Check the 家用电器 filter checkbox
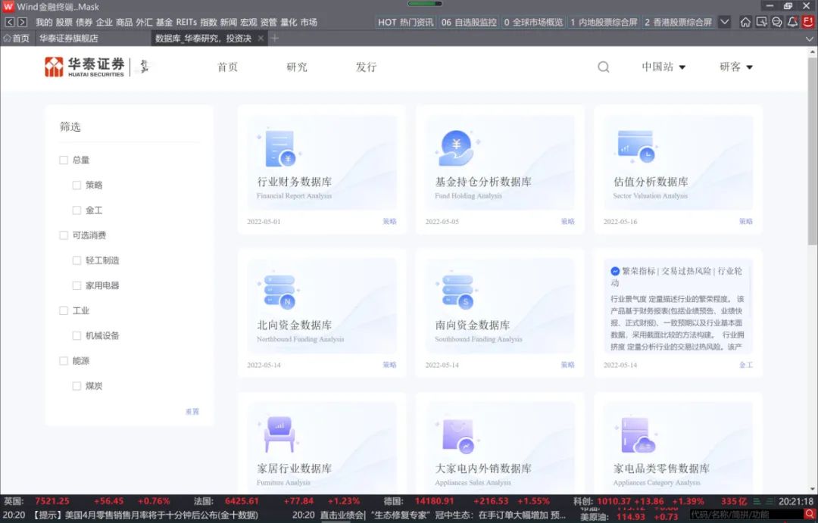Image resolution: width=818 pixels, height=523 pixels. tap(76, 285)
